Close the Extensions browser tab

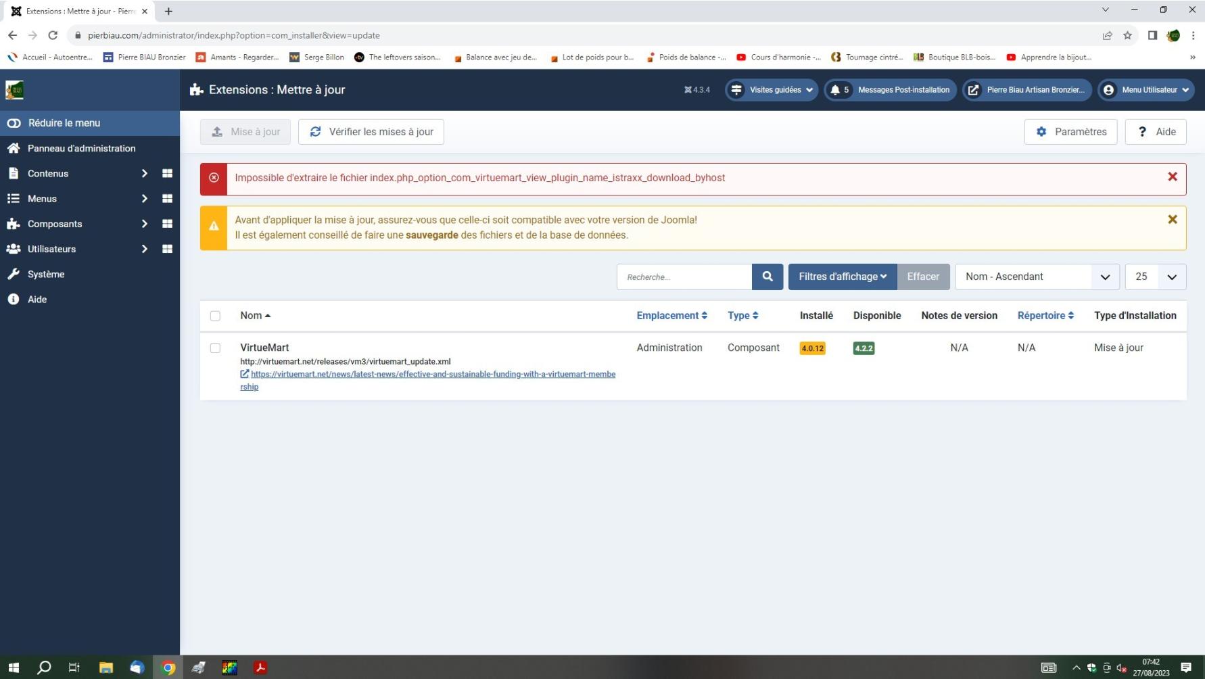coord(144,11)
